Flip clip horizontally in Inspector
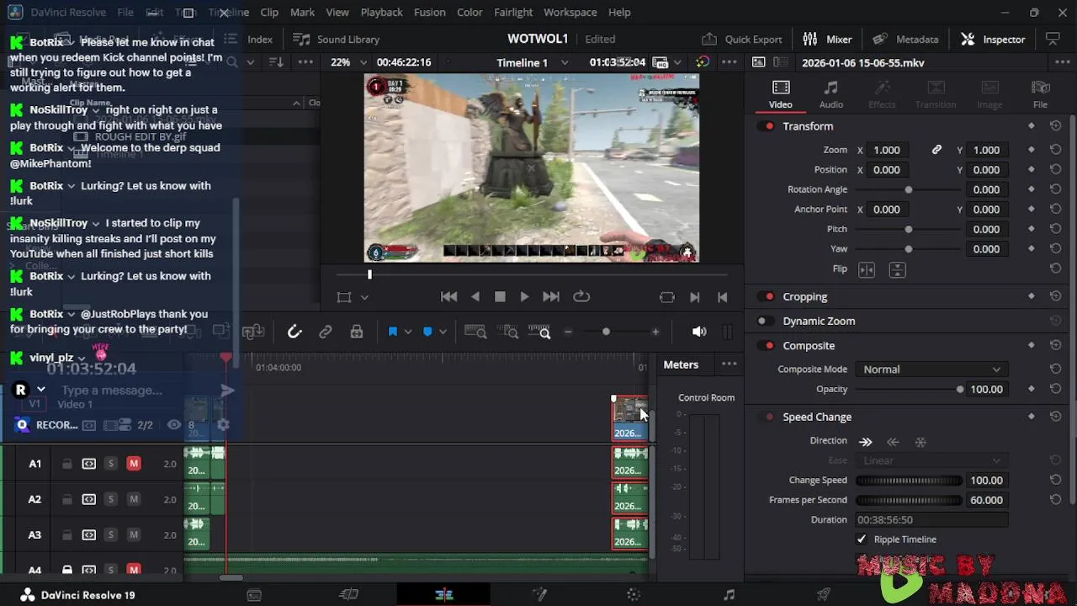Viewport: 1077px width, 606px height. pos(867,269)
